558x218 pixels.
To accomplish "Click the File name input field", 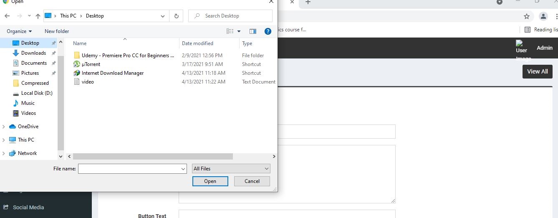I will tap(129, 169).
